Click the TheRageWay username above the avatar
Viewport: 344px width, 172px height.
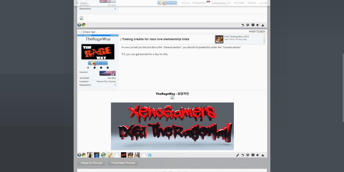coord(98,39)
